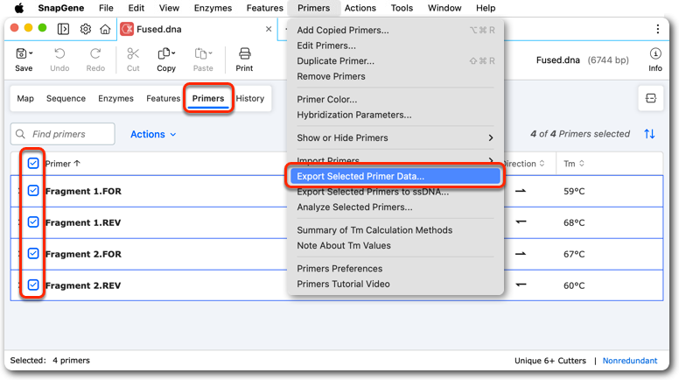Close the Fused.dna tab
This screenshot has height=380, width=679.
[269, 29]
